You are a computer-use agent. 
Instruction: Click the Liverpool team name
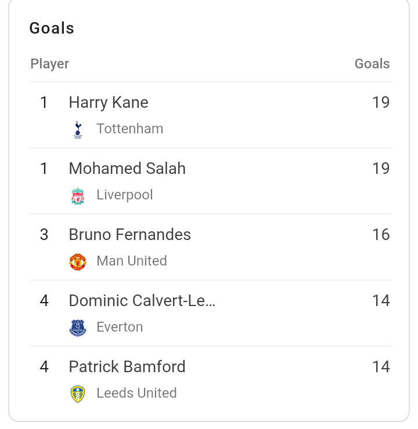point(125,195)
